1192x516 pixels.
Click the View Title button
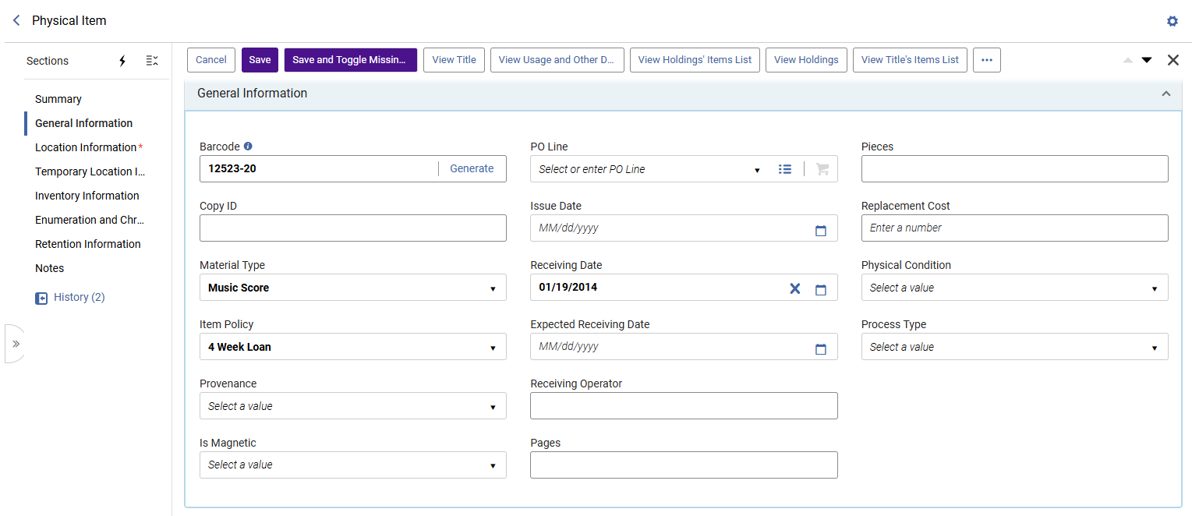coord(455,60)
